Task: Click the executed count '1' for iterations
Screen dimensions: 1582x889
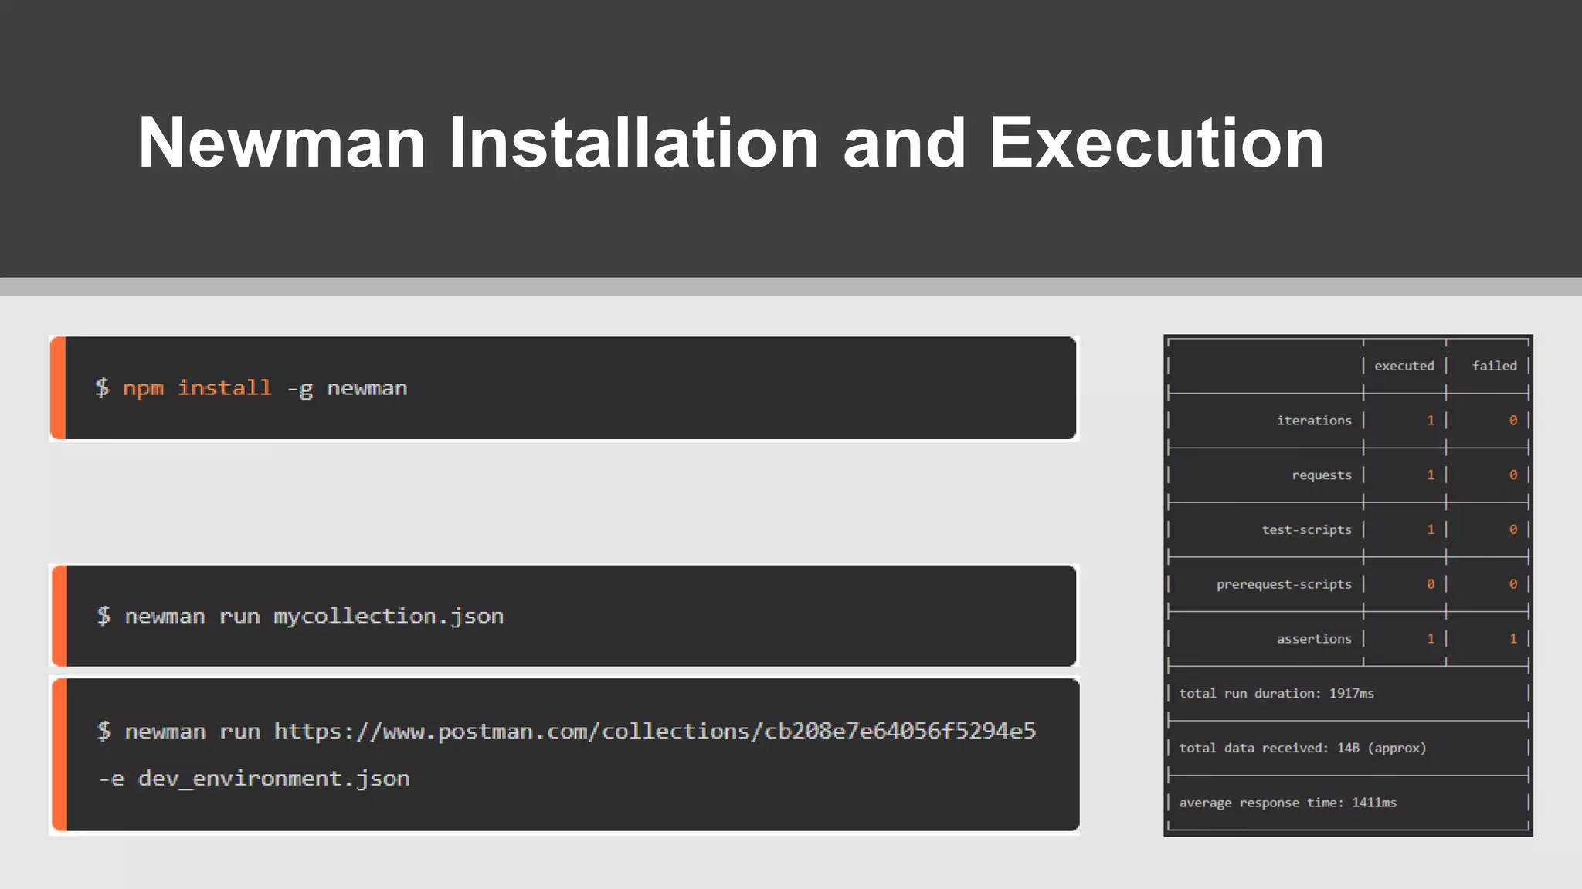Action: pyautogui.click(x=1431, y=421)
